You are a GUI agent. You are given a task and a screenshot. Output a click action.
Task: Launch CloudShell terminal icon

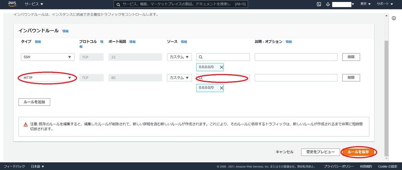[x=319, y=4]
